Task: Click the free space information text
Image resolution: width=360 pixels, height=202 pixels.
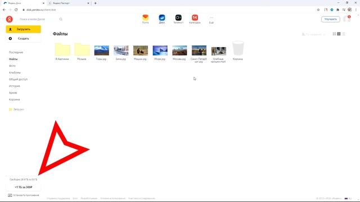Action: pos(23,180)
